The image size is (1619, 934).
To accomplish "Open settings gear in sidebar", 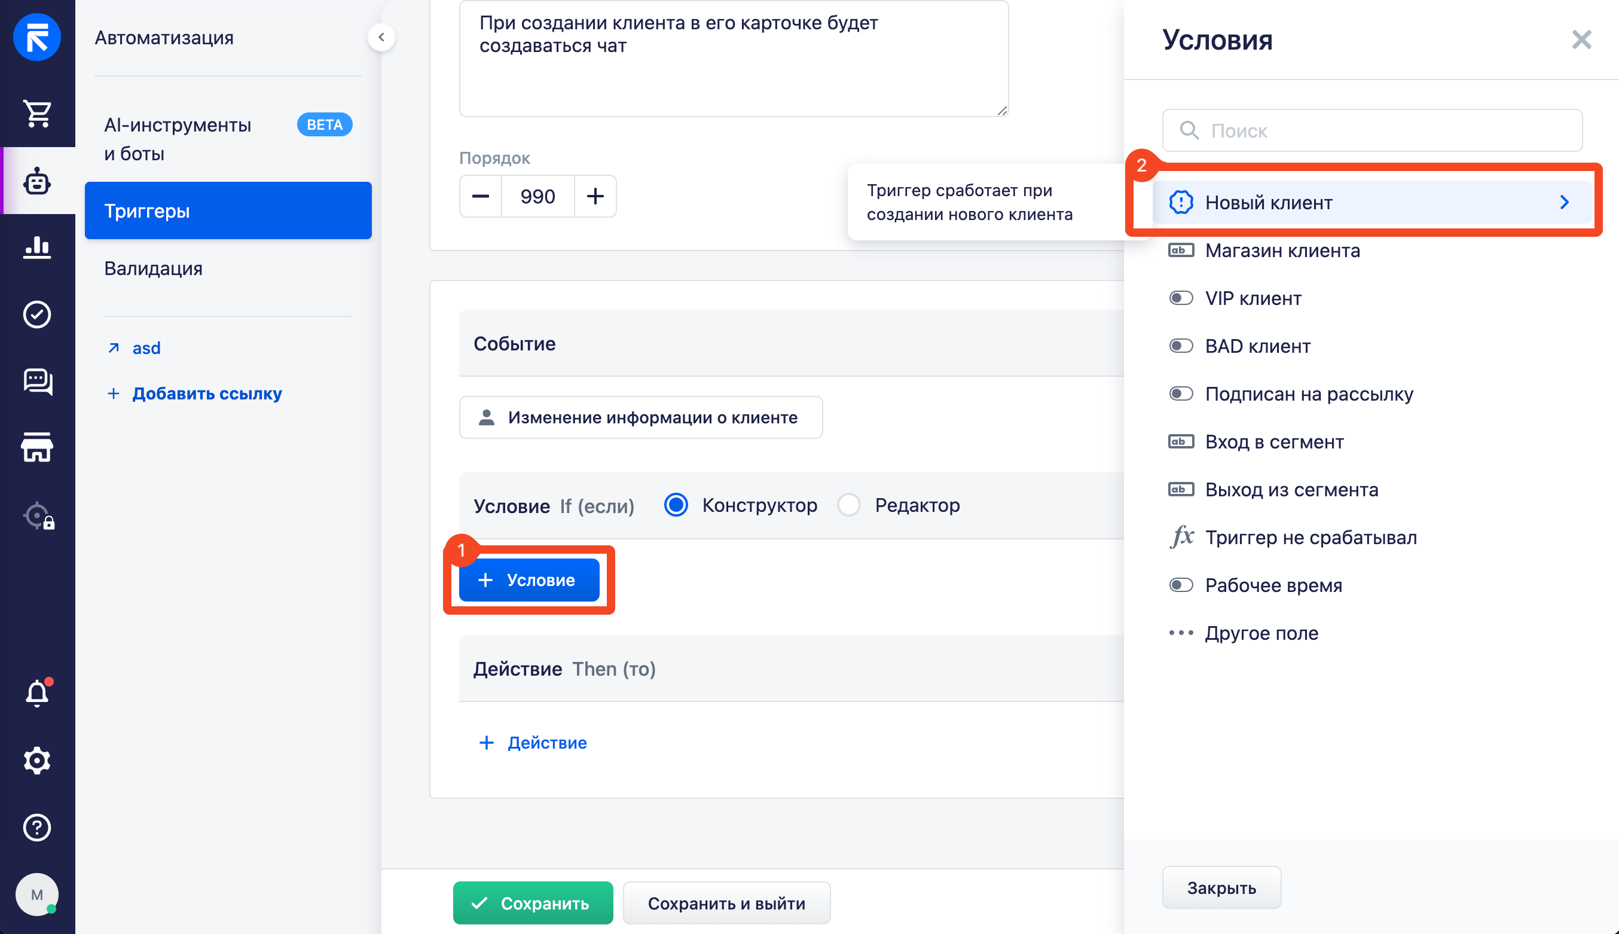I will pyautogui.click(x=37, y=760).
